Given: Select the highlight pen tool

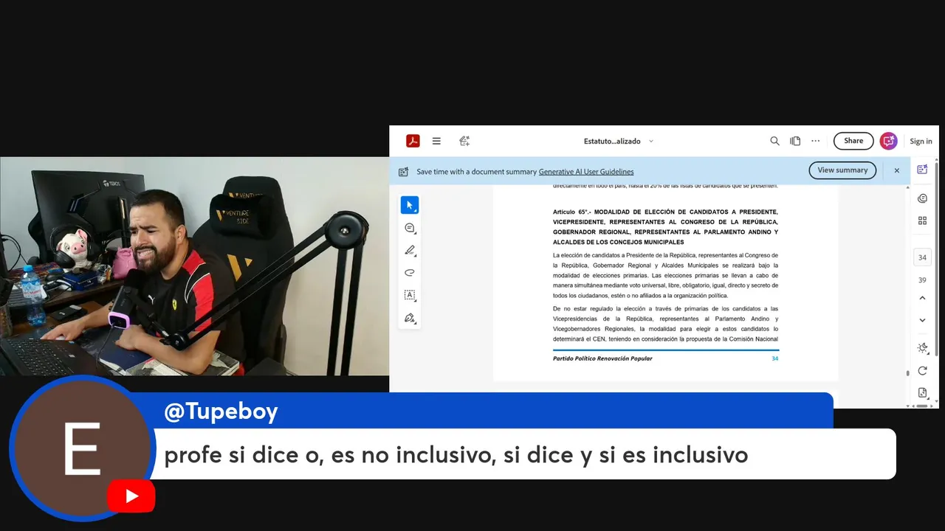Looking at the screenshot, I should 410,251.
